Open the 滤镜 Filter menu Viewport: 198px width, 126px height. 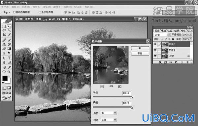pos(57,7)
